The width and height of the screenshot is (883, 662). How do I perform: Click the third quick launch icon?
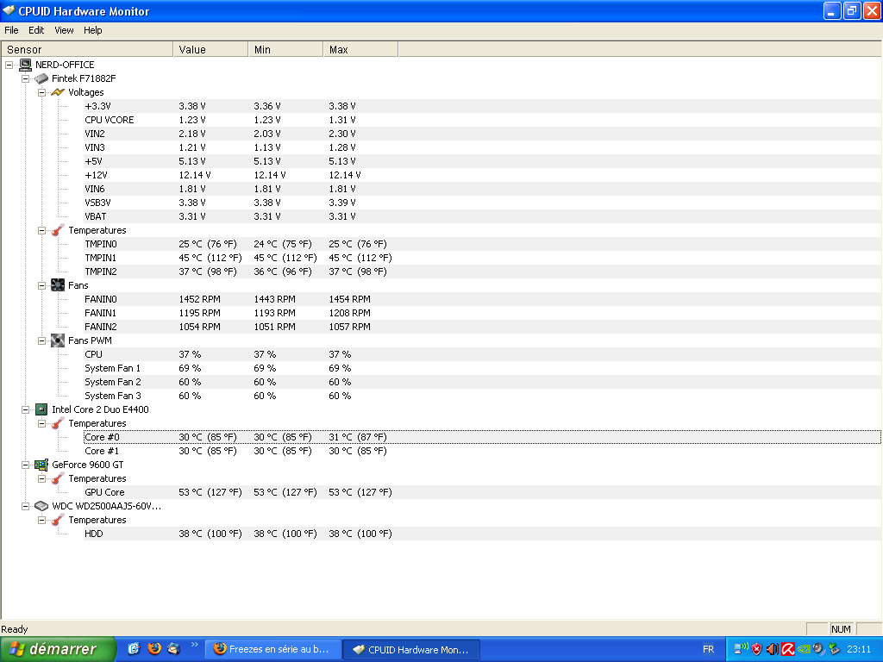pos(173,648)
